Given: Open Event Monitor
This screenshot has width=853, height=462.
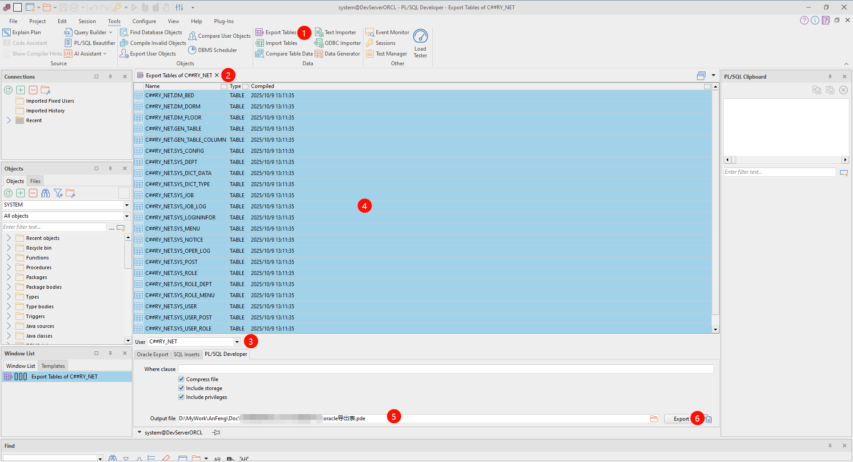Looking at the screenshot, I should point(387,32).
